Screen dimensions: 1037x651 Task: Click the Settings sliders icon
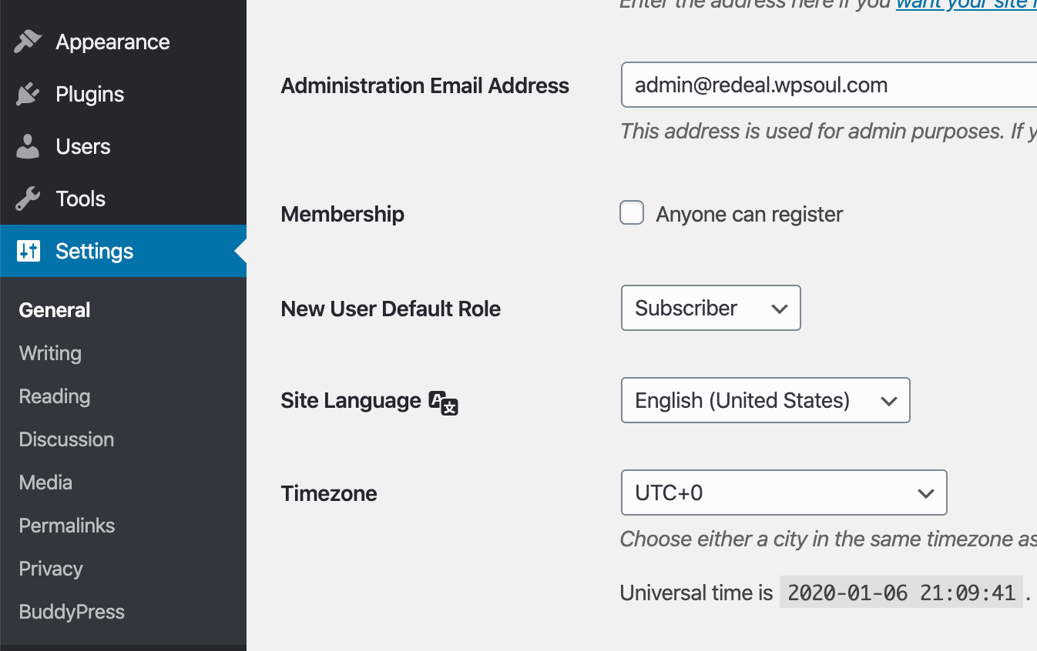coord(29,251)
